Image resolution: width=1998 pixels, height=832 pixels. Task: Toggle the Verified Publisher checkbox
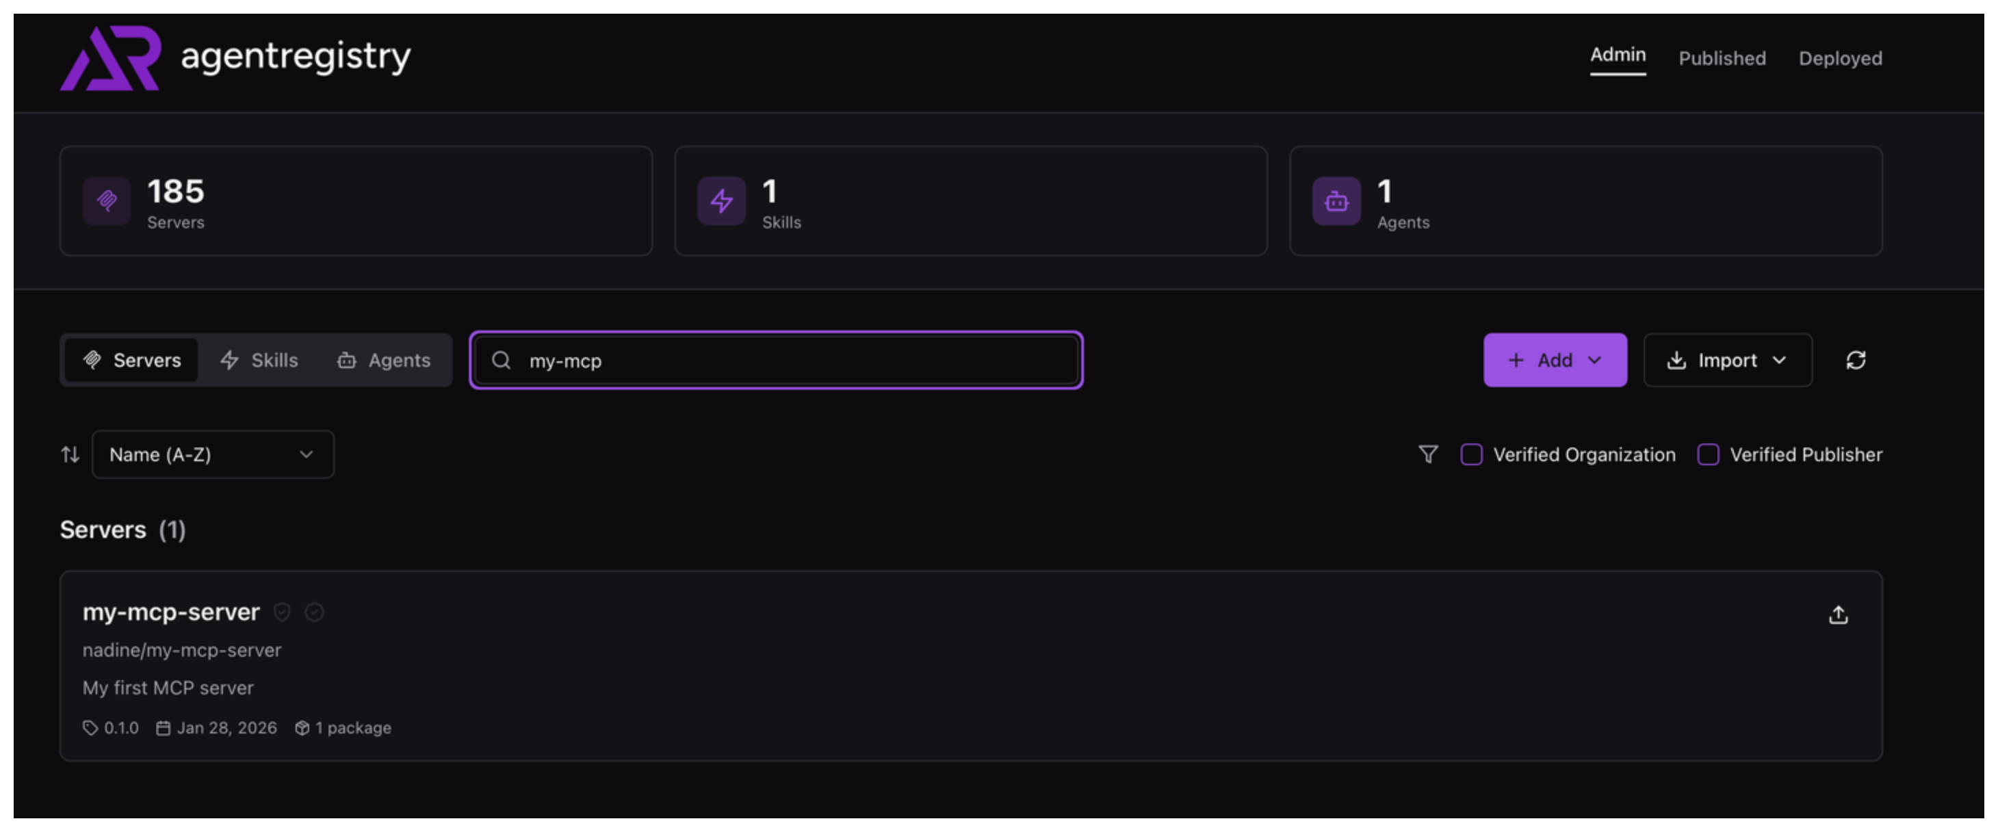click(1707, 454)
